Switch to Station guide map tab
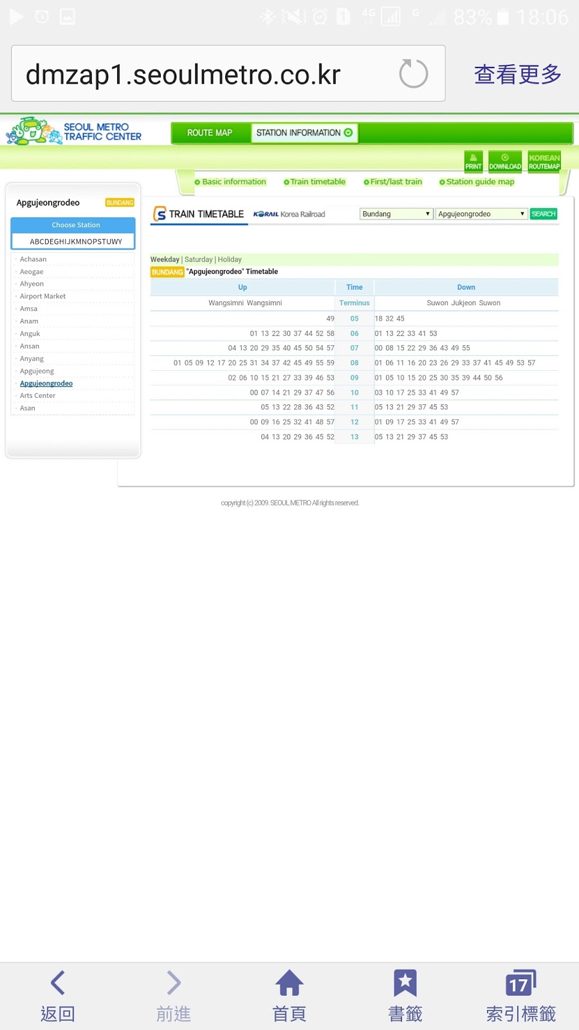Image resolution: width=579 pixels, height=1030 pixels. tap(477, 182)
